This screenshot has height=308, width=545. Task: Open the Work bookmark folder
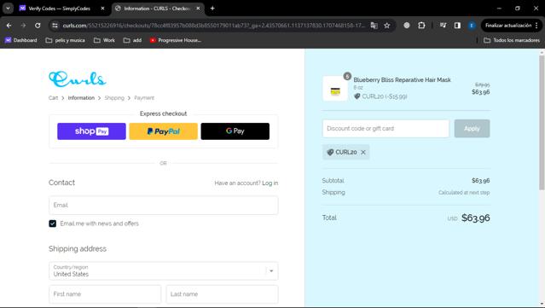tap(104, 40)
